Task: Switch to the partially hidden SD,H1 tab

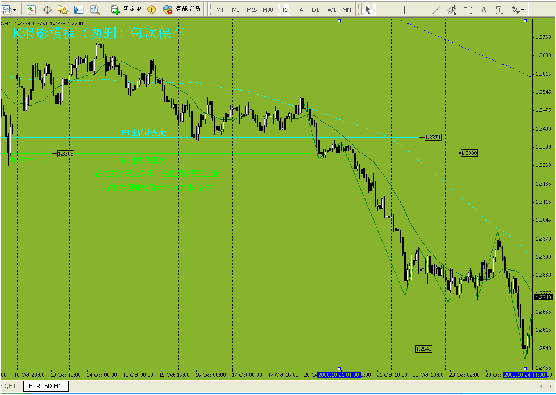Action: [x=9, y=386]
